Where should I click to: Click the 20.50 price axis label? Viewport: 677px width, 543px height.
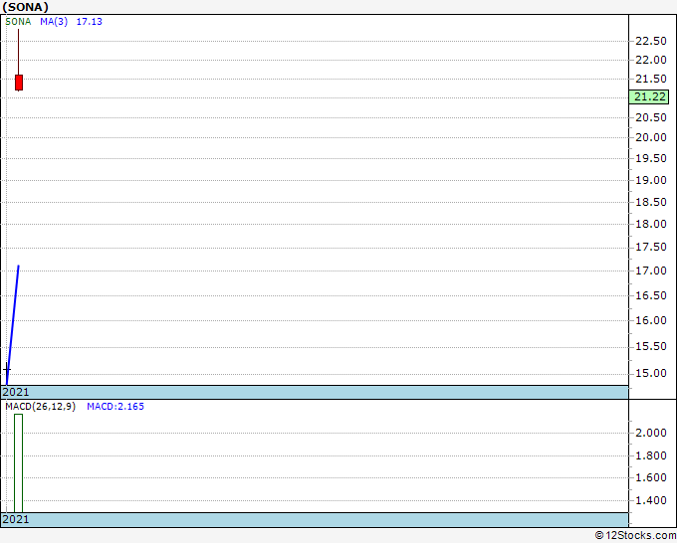tap(651, 117)
